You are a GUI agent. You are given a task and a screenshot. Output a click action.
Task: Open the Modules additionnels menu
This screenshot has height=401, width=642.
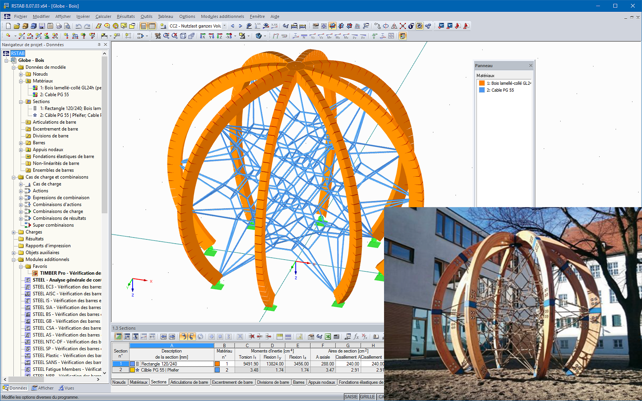point(222,16)
